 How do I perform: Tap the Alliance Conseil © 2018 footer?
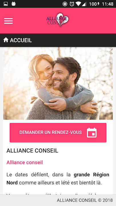[85, 200]
